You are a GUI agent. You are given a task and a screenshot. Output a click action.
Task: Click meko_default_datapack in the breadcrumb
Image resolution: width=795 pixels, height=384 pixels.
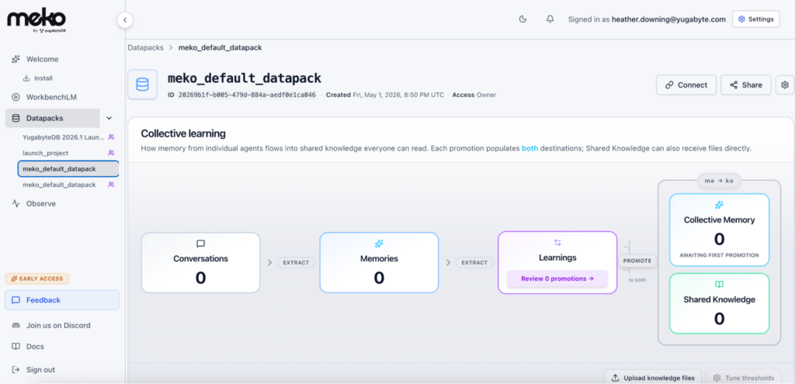pos(220,47)
